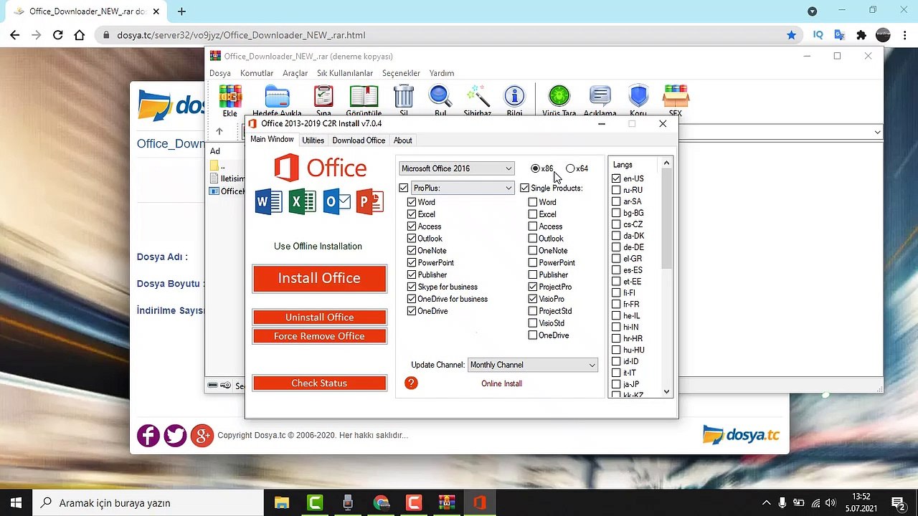
Task: Open the Google Plus icon in Dosya.tc footer
Action: coord(202,436)
